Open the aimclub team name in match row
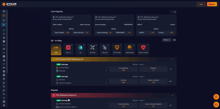Viewport: 220px width, 109px height. (x=62, y=80)
